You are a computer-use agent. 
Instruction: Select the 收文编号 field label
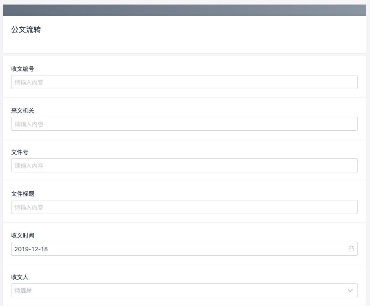coord(23,69)
